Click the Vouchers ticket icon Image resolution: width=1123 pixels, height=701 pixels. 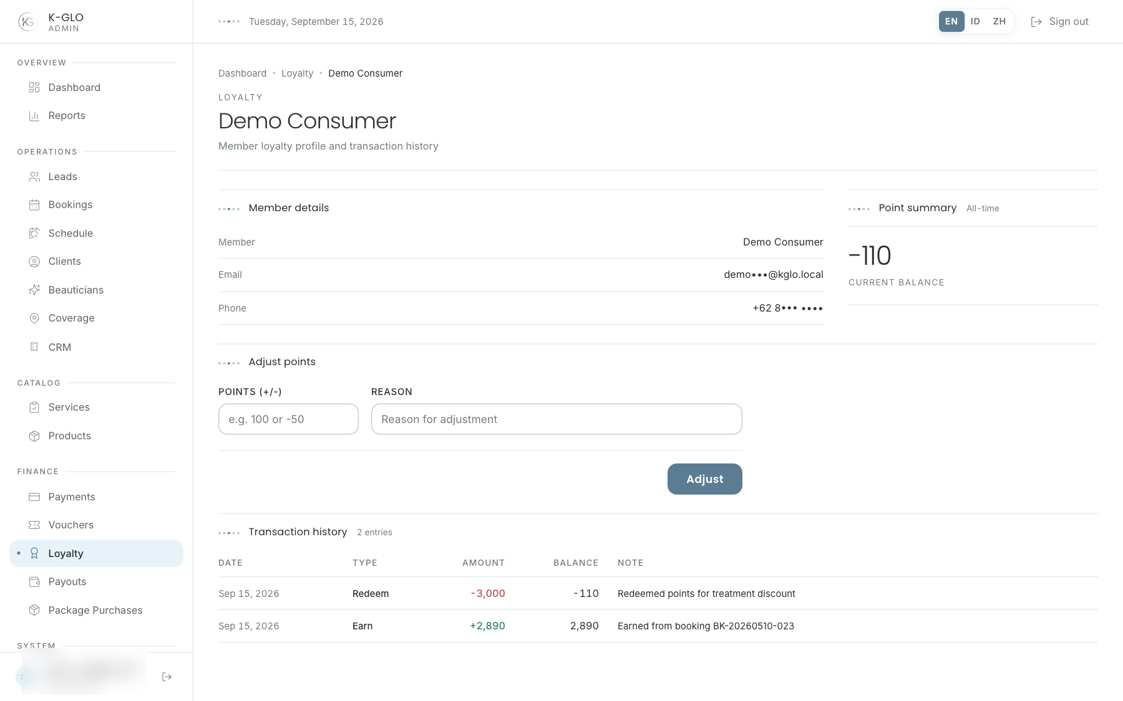[x=34, y=525]
